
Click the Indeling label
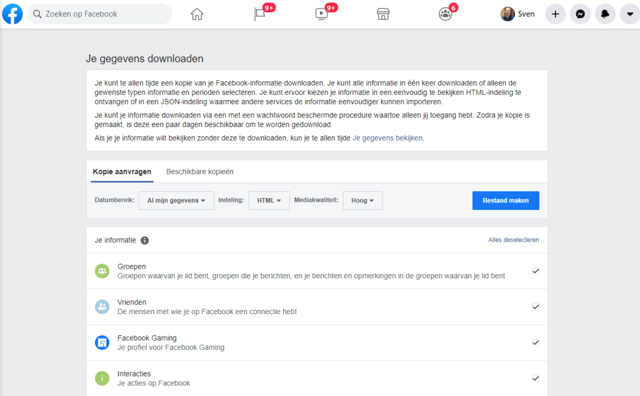(231, 200)
